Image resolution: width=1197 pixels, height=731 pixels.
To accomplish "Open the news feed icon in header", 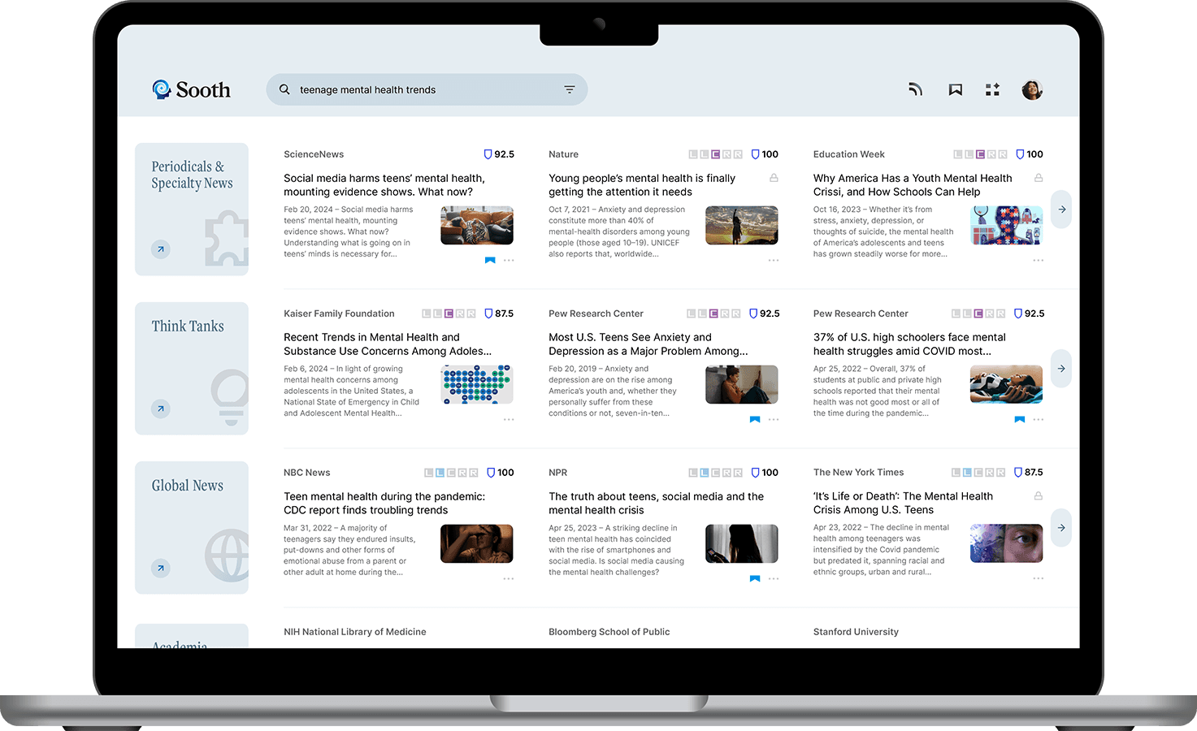I will tap(916, 89).
